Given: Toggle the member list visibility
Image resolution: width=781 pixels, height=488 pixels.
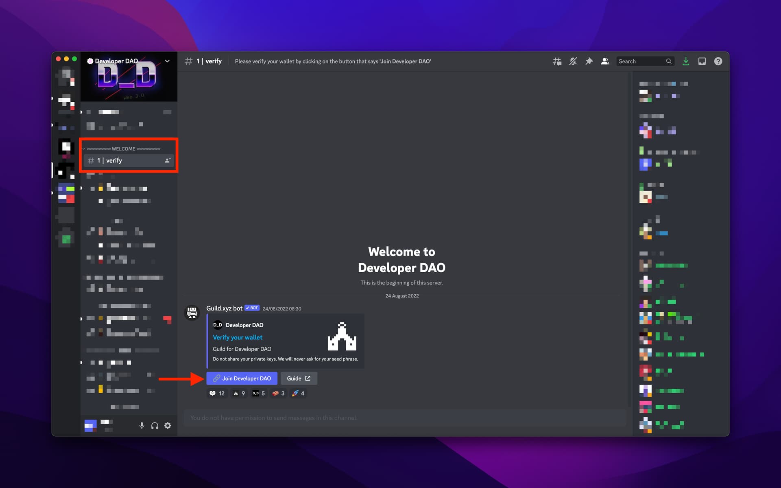Looking at the screenshot, I should pos(605,61).
